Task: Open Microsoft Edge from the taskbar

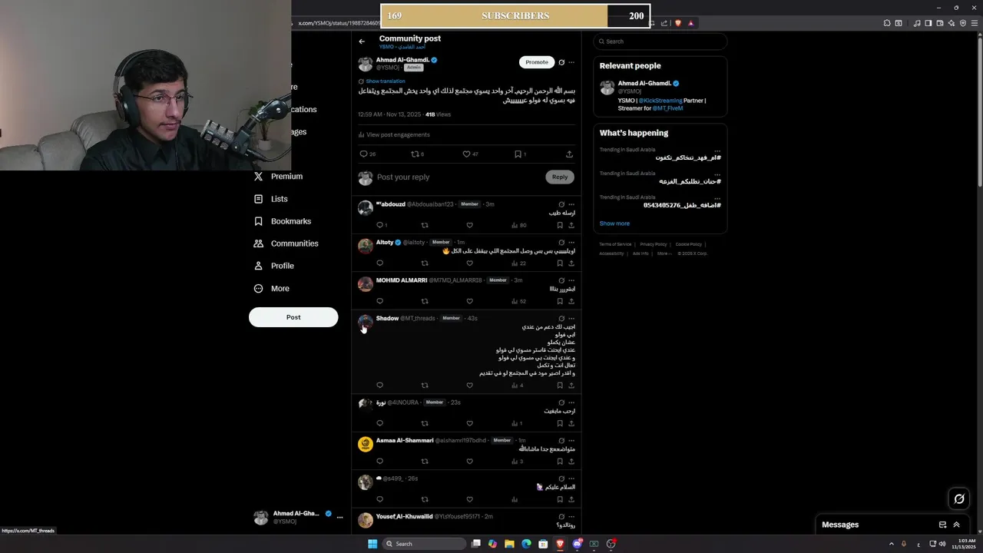Action: tap(526, 544)
